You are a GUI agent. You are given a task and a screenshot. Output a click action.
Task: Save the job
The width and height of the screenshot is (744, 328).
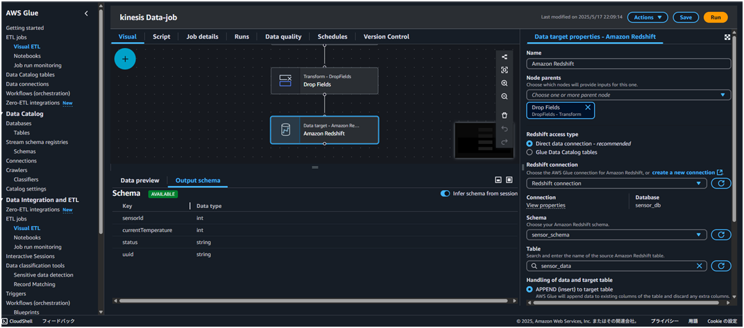[x=685, y=17]
